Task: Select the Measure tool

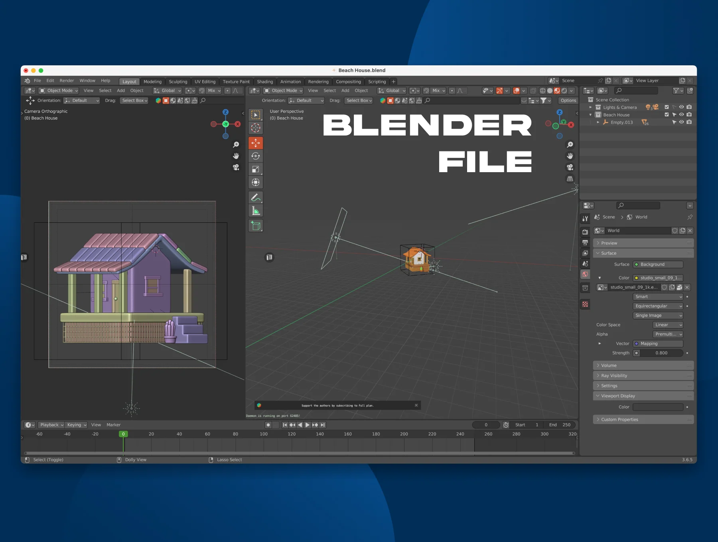Action: click(x=256, y=210)
